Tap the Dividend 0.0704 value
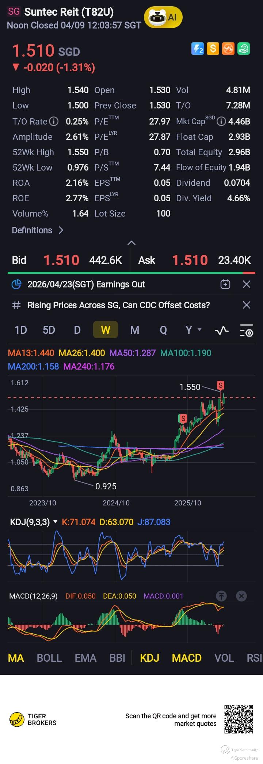263x764 pixels. tap(237, 183)
